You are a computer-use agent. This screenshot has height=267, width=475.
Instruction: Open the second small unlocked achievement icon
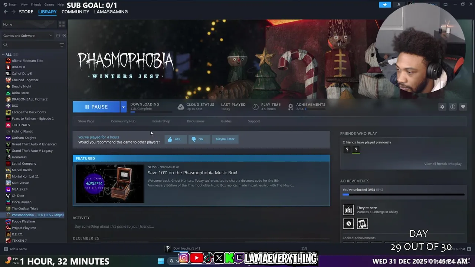362,224
